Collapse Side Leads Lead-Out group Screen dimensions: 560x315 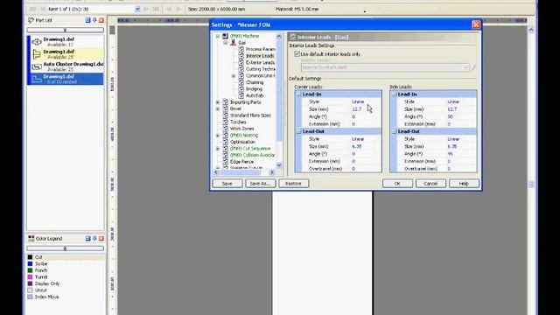tap(395, 131)
